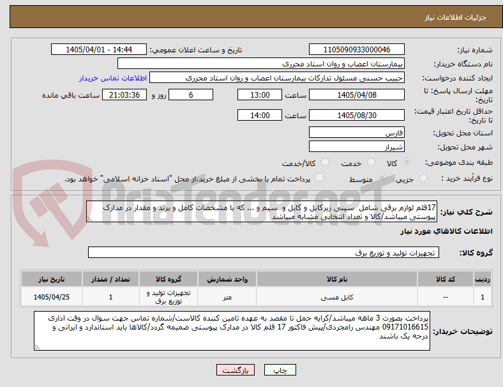Click the چاپ print button

(280, 370)
